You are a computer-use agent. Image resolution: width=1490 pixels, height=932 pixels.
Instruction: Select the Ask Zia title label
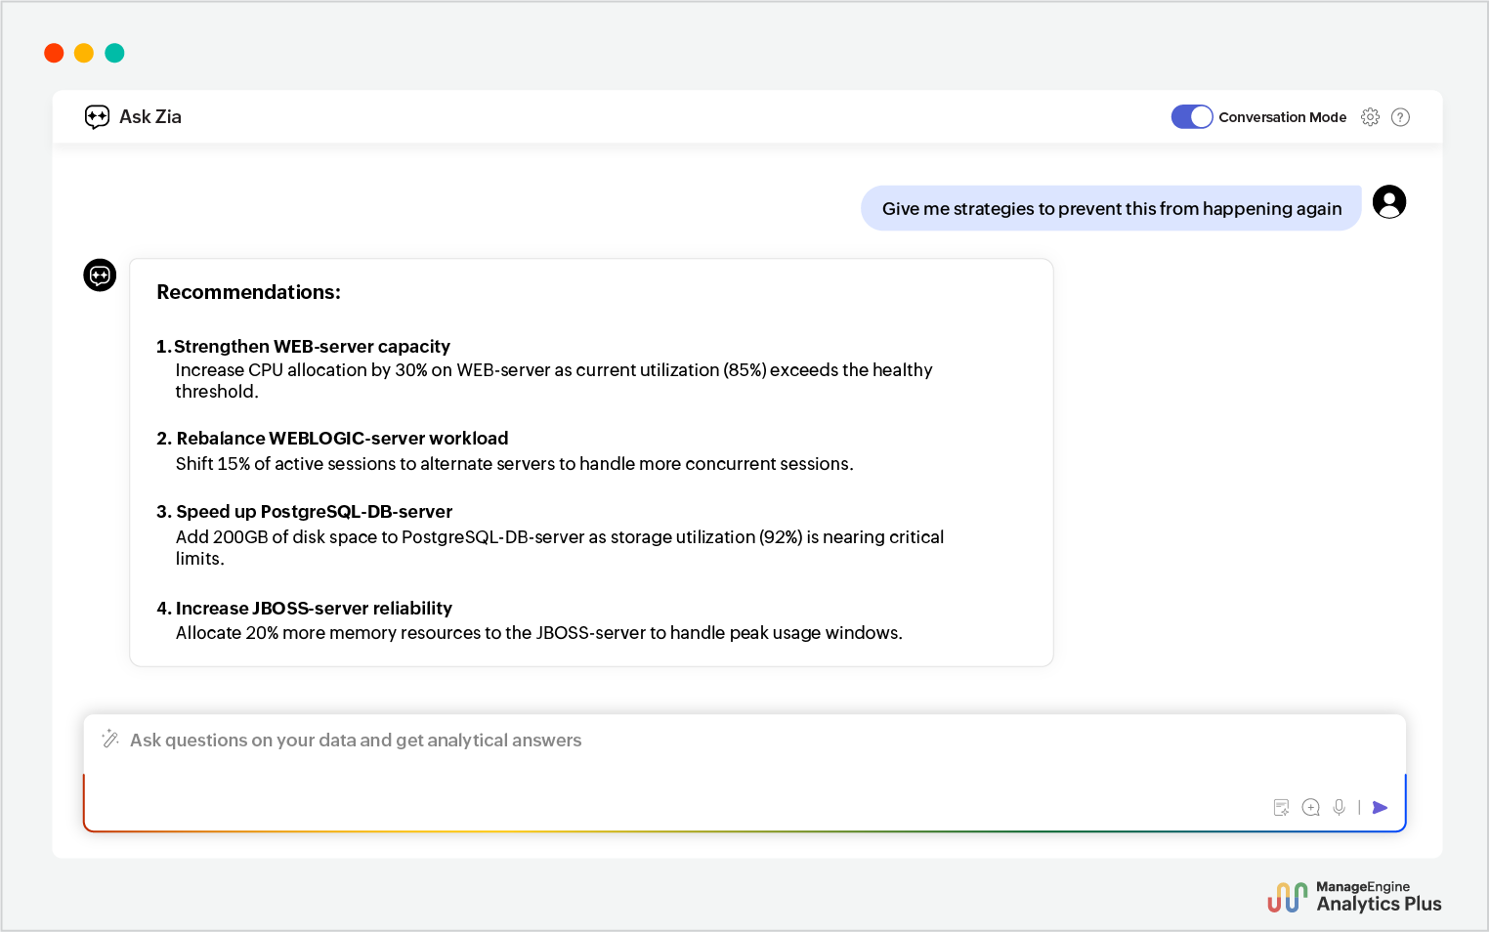149,116
